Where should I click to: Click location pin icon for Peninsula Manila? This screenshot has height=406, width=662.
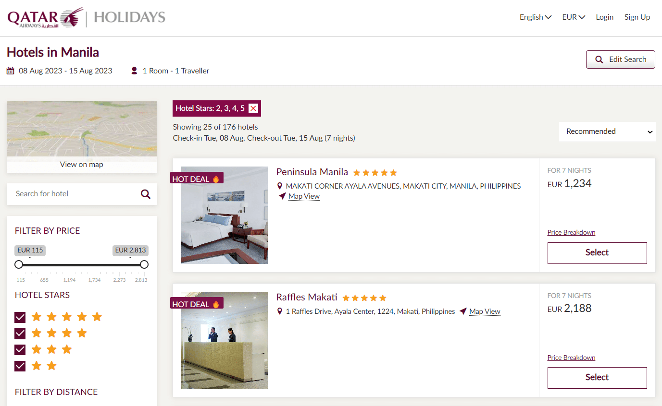(280, 186)
